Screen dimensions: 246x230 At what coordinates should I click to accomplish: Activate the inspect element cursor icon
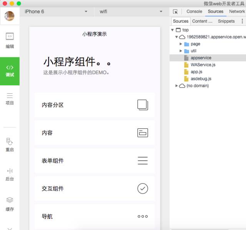coord(175,12)
